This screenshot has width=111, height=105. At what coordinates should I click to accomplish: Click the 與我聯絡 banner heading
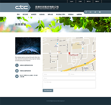20,24
